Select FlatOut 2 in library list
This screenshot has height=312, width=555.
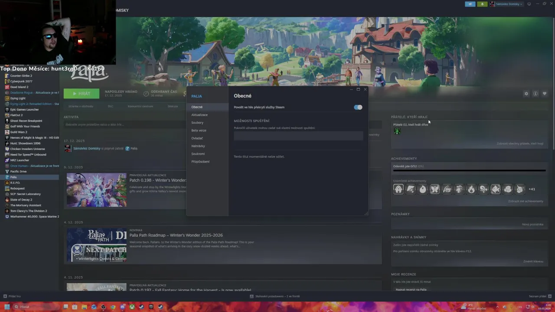pos(29,115)
